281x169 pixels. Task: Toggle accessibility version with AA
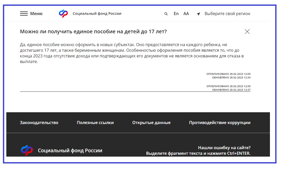pyautogui.click(x=186, y=14)
